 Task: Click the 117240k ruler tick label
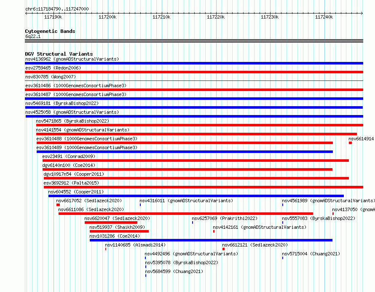pyautogui.click(x=324, y=17)
